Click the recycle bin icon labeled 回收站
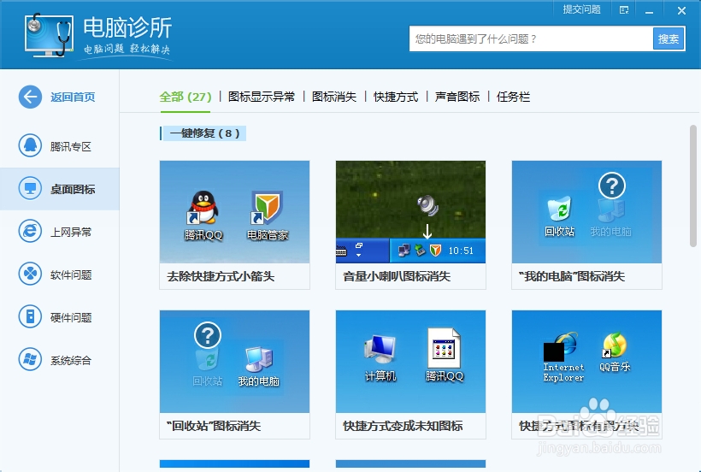The height and width of the screenshot is (472, 701). [559, 209]
